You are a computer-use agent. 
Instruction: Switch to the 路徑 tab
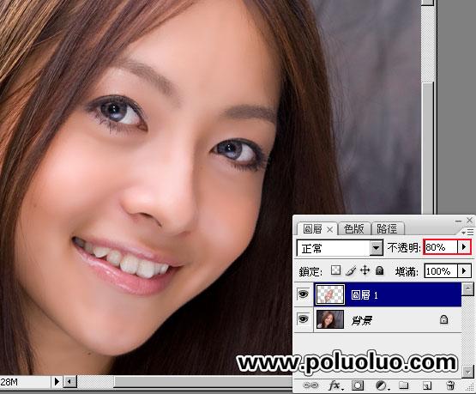coord(387,228)
